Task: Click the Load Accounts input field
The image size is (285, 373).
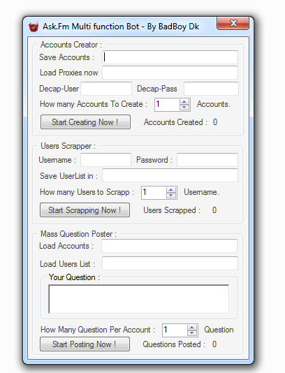Action: click(x=169, y=246)
